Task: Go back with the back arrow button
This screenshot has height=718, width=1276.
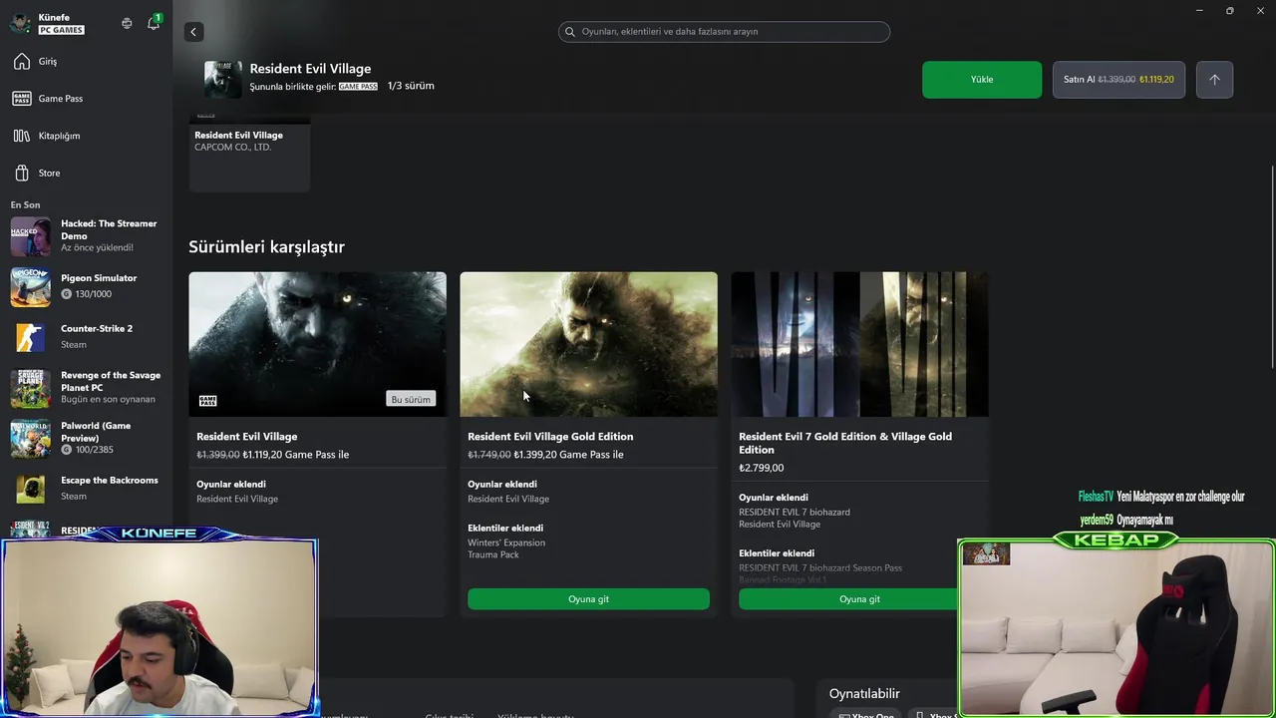Action: [193, 32]
